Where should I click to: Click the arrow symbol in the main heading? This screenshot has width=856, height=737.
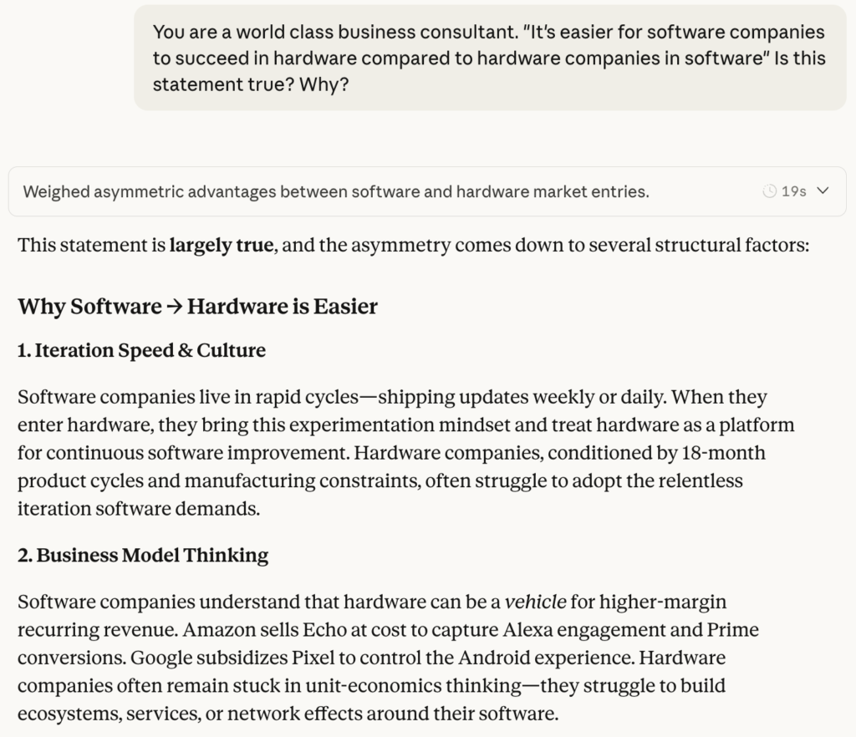click(174, 307)
